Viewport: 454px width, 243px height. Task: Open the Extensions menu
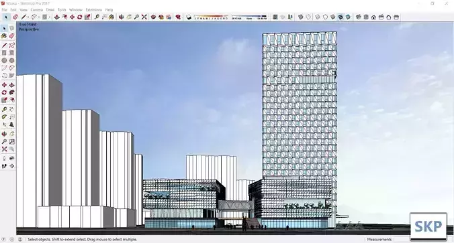pos(93,10)
